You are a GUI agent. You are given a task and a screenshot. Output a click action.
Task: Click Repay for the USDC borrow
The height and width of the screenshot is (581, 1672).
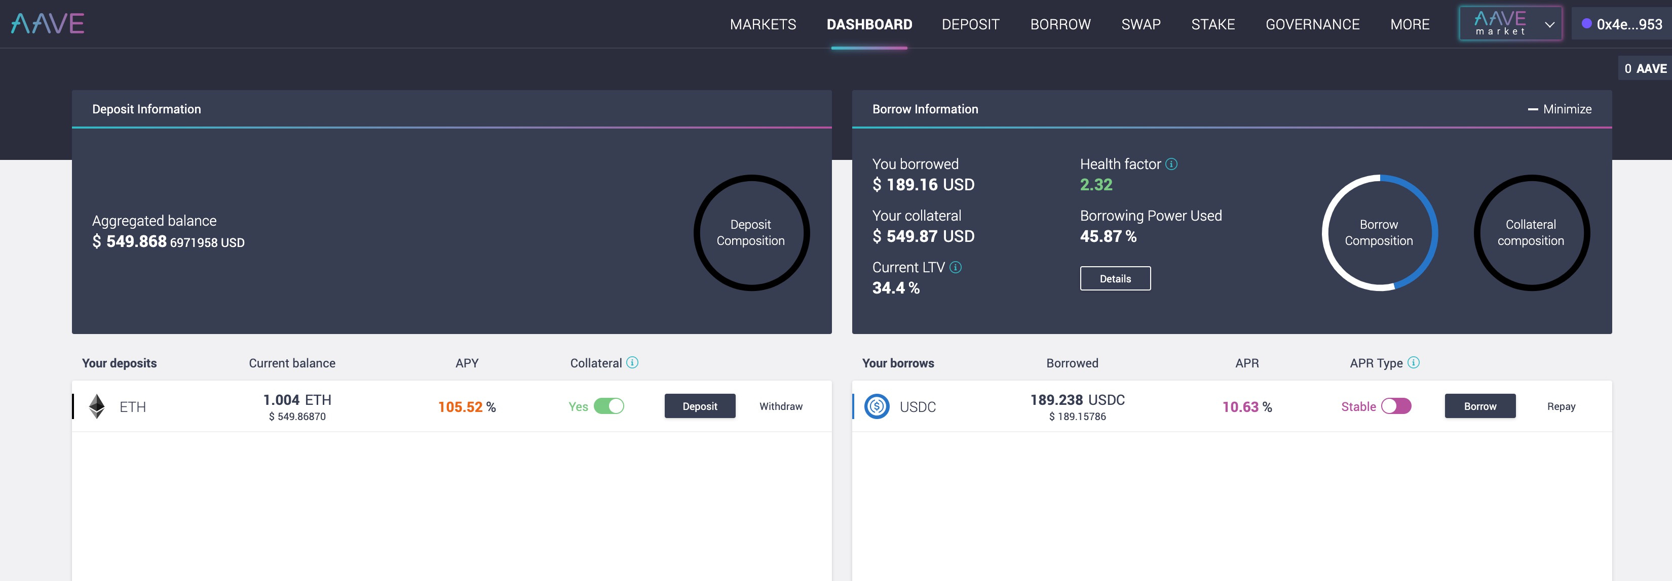pyautogui.click(x=1561, y=406)
